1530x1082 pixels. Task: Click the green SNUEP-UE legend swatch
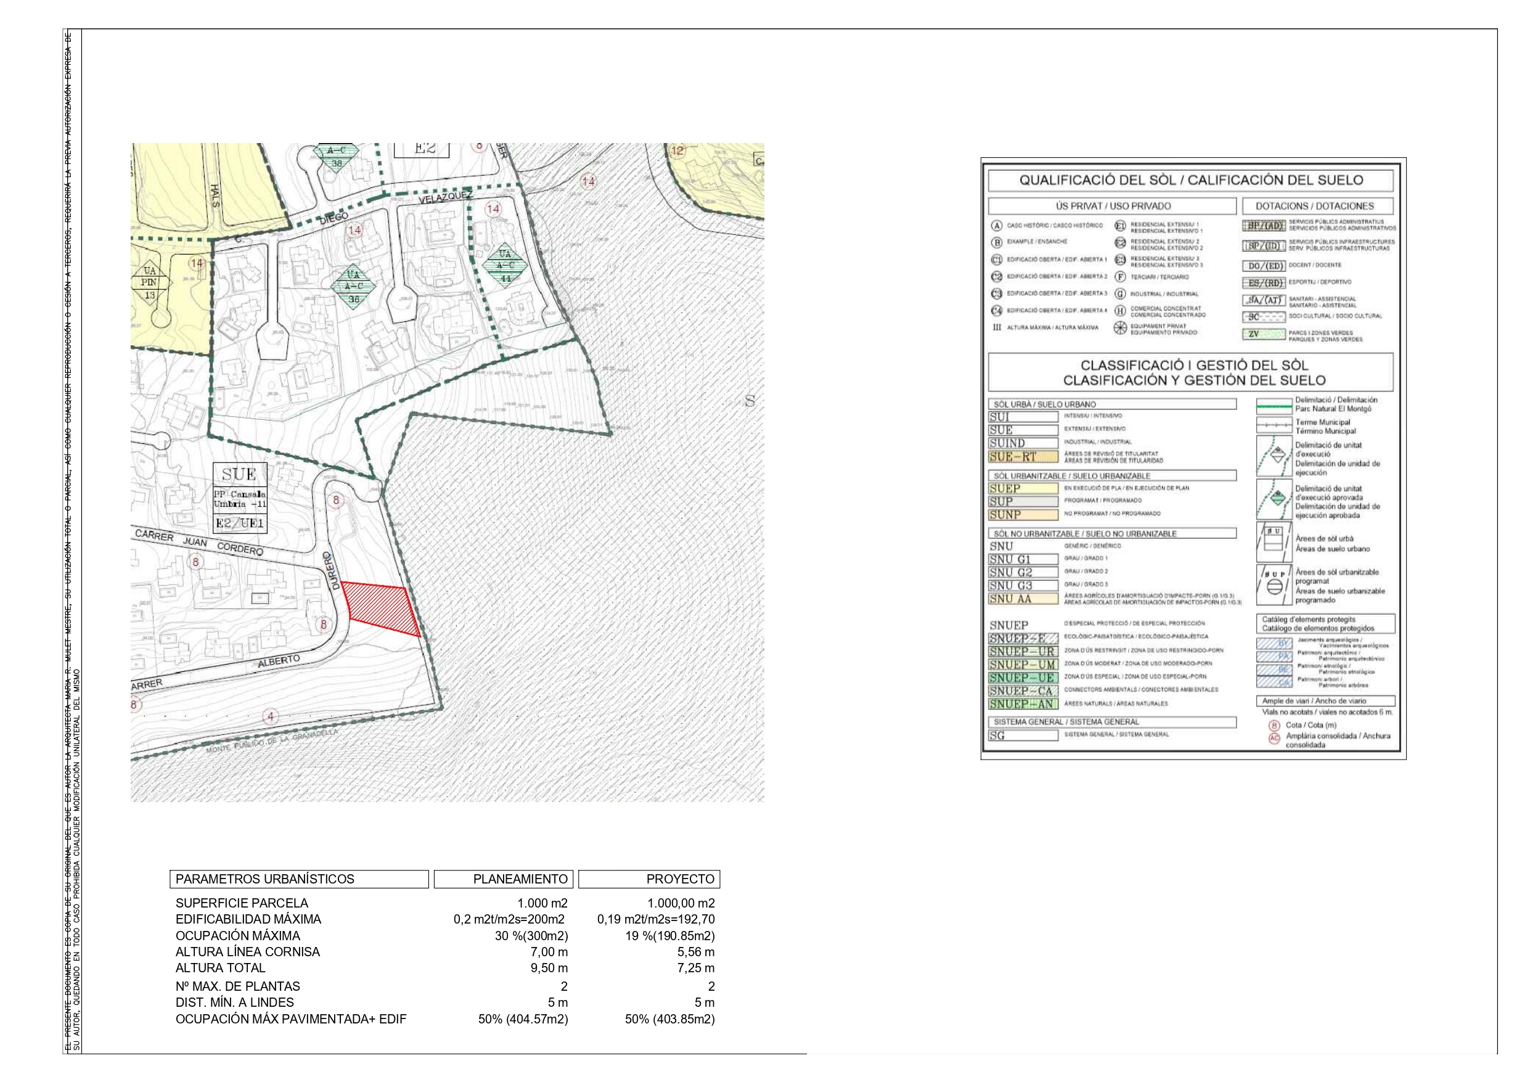coord(1023,678)
